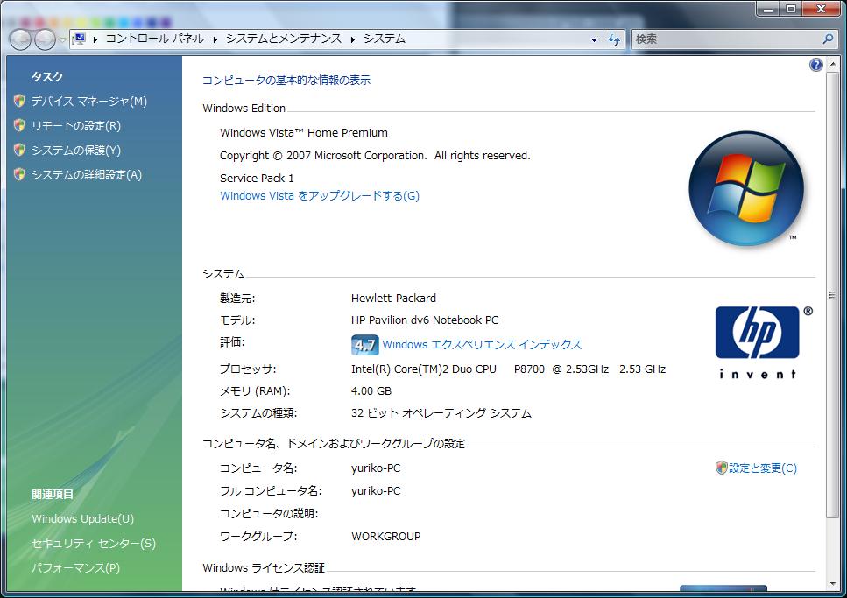Image resolution: width=847 pixels, height=598 pixels.
Task: Click shield icon beside デバイス マネージャ
Action: click(19, 101)
